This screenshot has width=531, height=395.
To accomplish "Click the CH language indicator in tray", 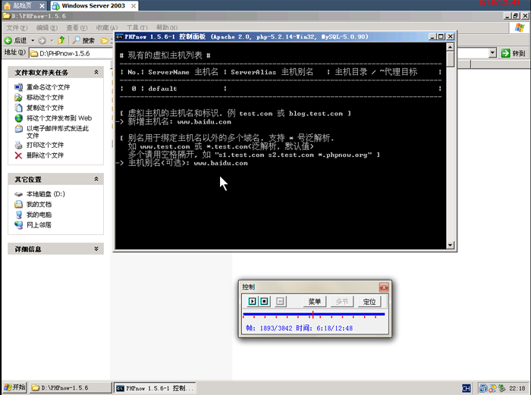I will pyautogui.click(x=467, y=388).
